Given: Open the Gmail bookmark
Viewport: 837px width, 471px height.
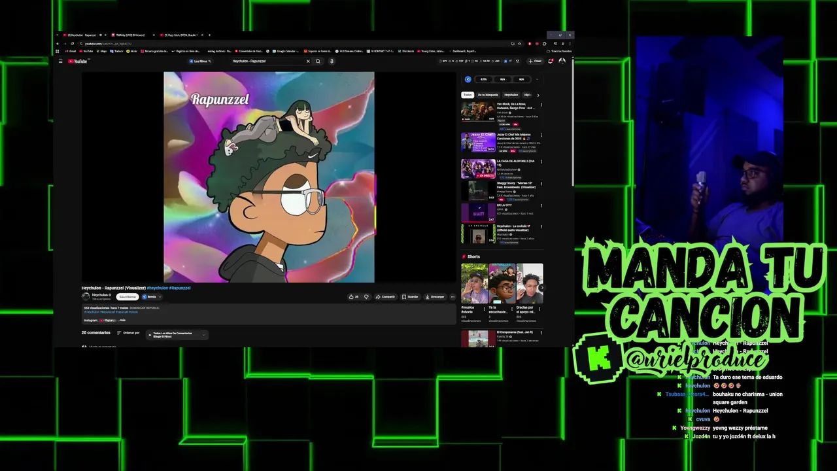Looking at the screenshot, I should (x=71, y=51).
